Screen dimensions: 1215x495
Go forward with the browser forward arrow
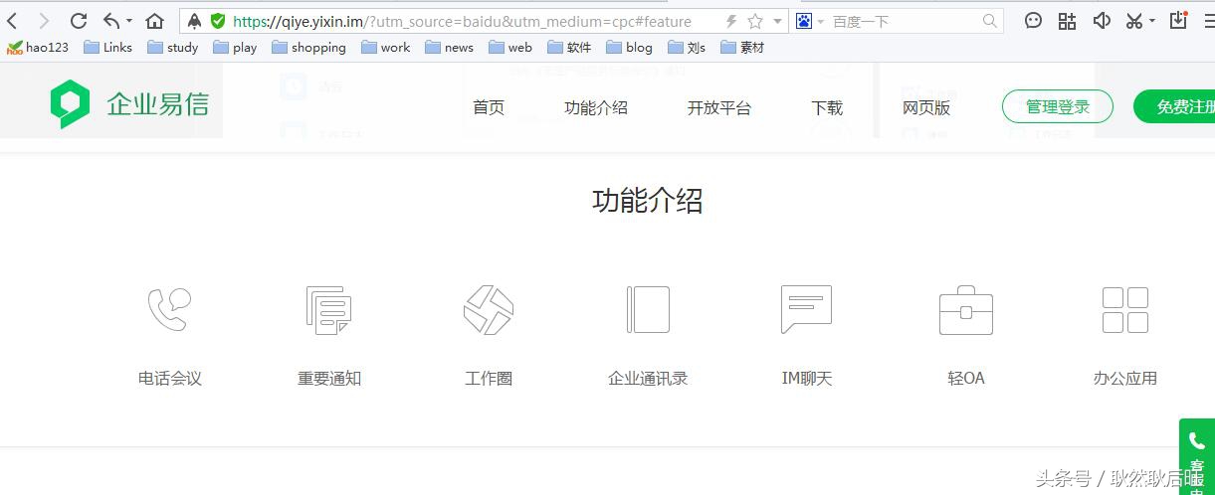(x=43, y=21)
